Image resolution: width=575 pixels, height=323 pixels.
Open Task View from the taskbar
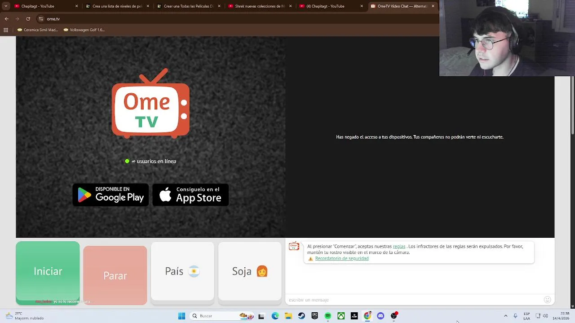click(x=261, y=316)
